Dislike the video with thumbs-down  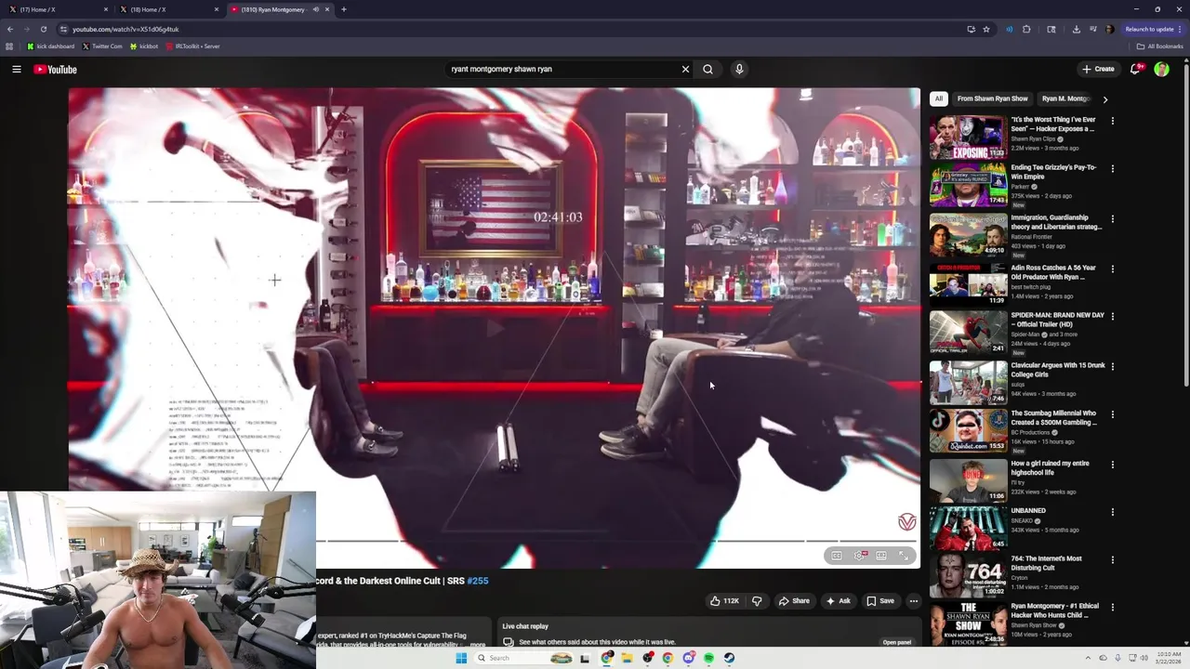(757, 601)
